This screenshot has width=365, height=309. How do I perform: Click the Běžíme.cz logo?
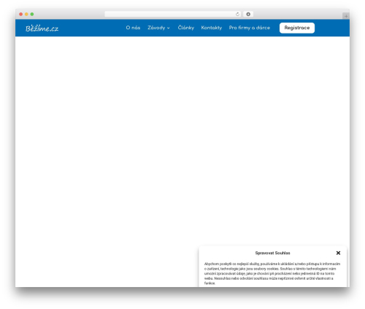[42, 28]
